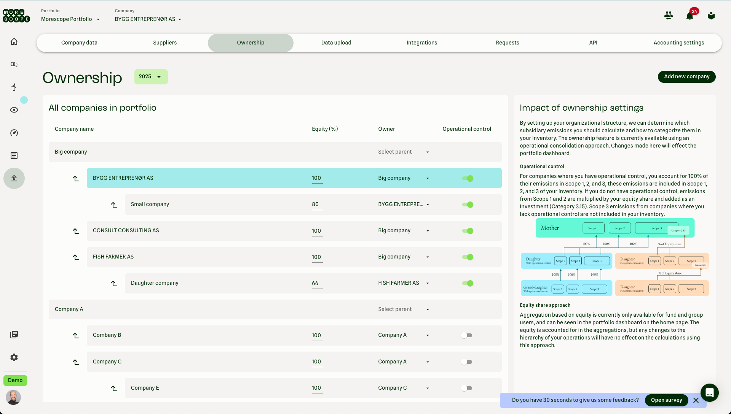Click the settings gear in sidebar
This screenshot has height=414, width=731.
click(14, 357)
